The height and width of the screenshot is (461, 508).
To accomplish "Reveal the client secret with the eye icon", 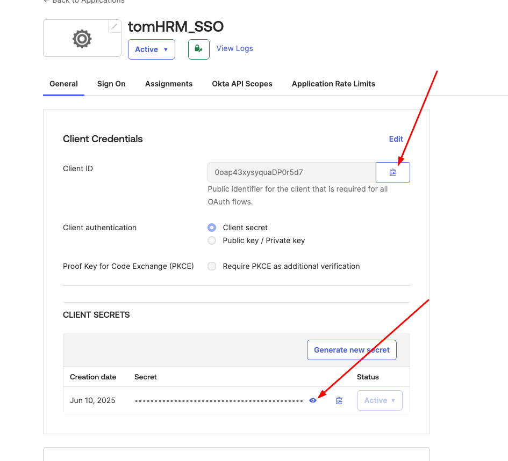I will [x=313, y=400].
